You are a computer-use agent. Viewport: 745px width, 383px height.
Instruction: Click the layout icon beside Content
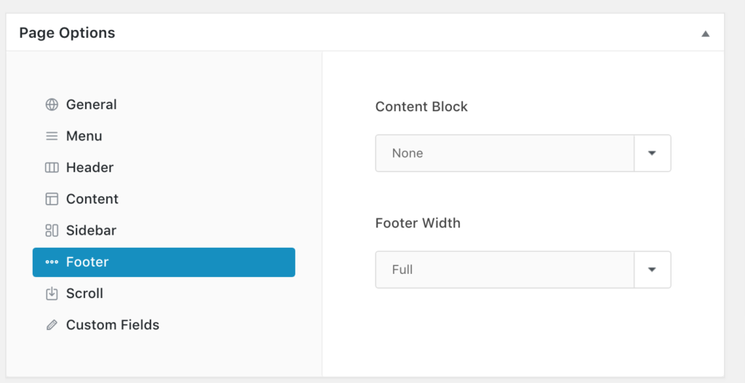(52, 199)
